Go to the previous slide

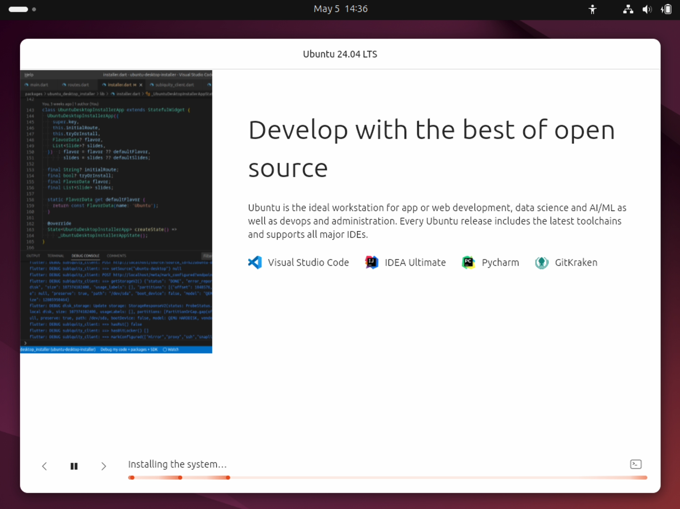coord(44,466)
